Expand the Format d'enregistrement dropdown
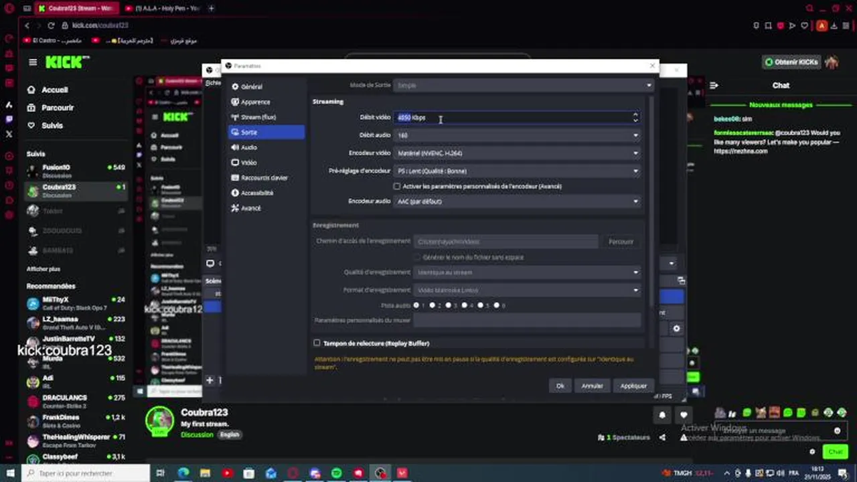Screen dimensions: 857x482 [527, 291]
